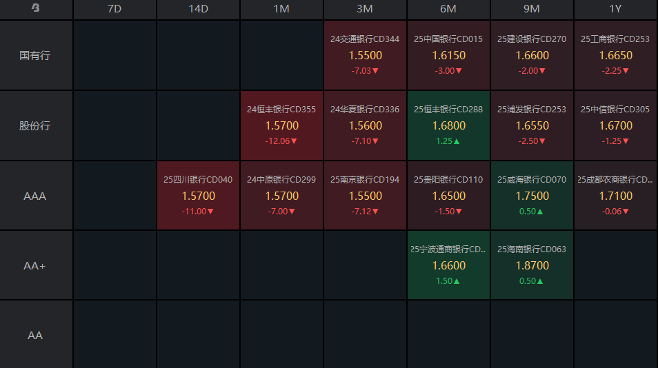Click the 1.6600 yield value
Viewport: 658px width, 368px height.
pos(532,55)
